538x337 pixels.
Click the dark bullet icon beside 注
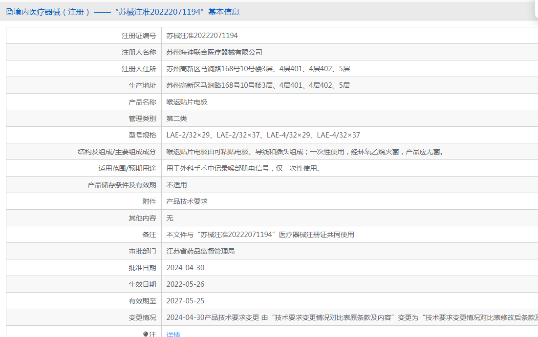pyautogui.click(x=146, y=334)
